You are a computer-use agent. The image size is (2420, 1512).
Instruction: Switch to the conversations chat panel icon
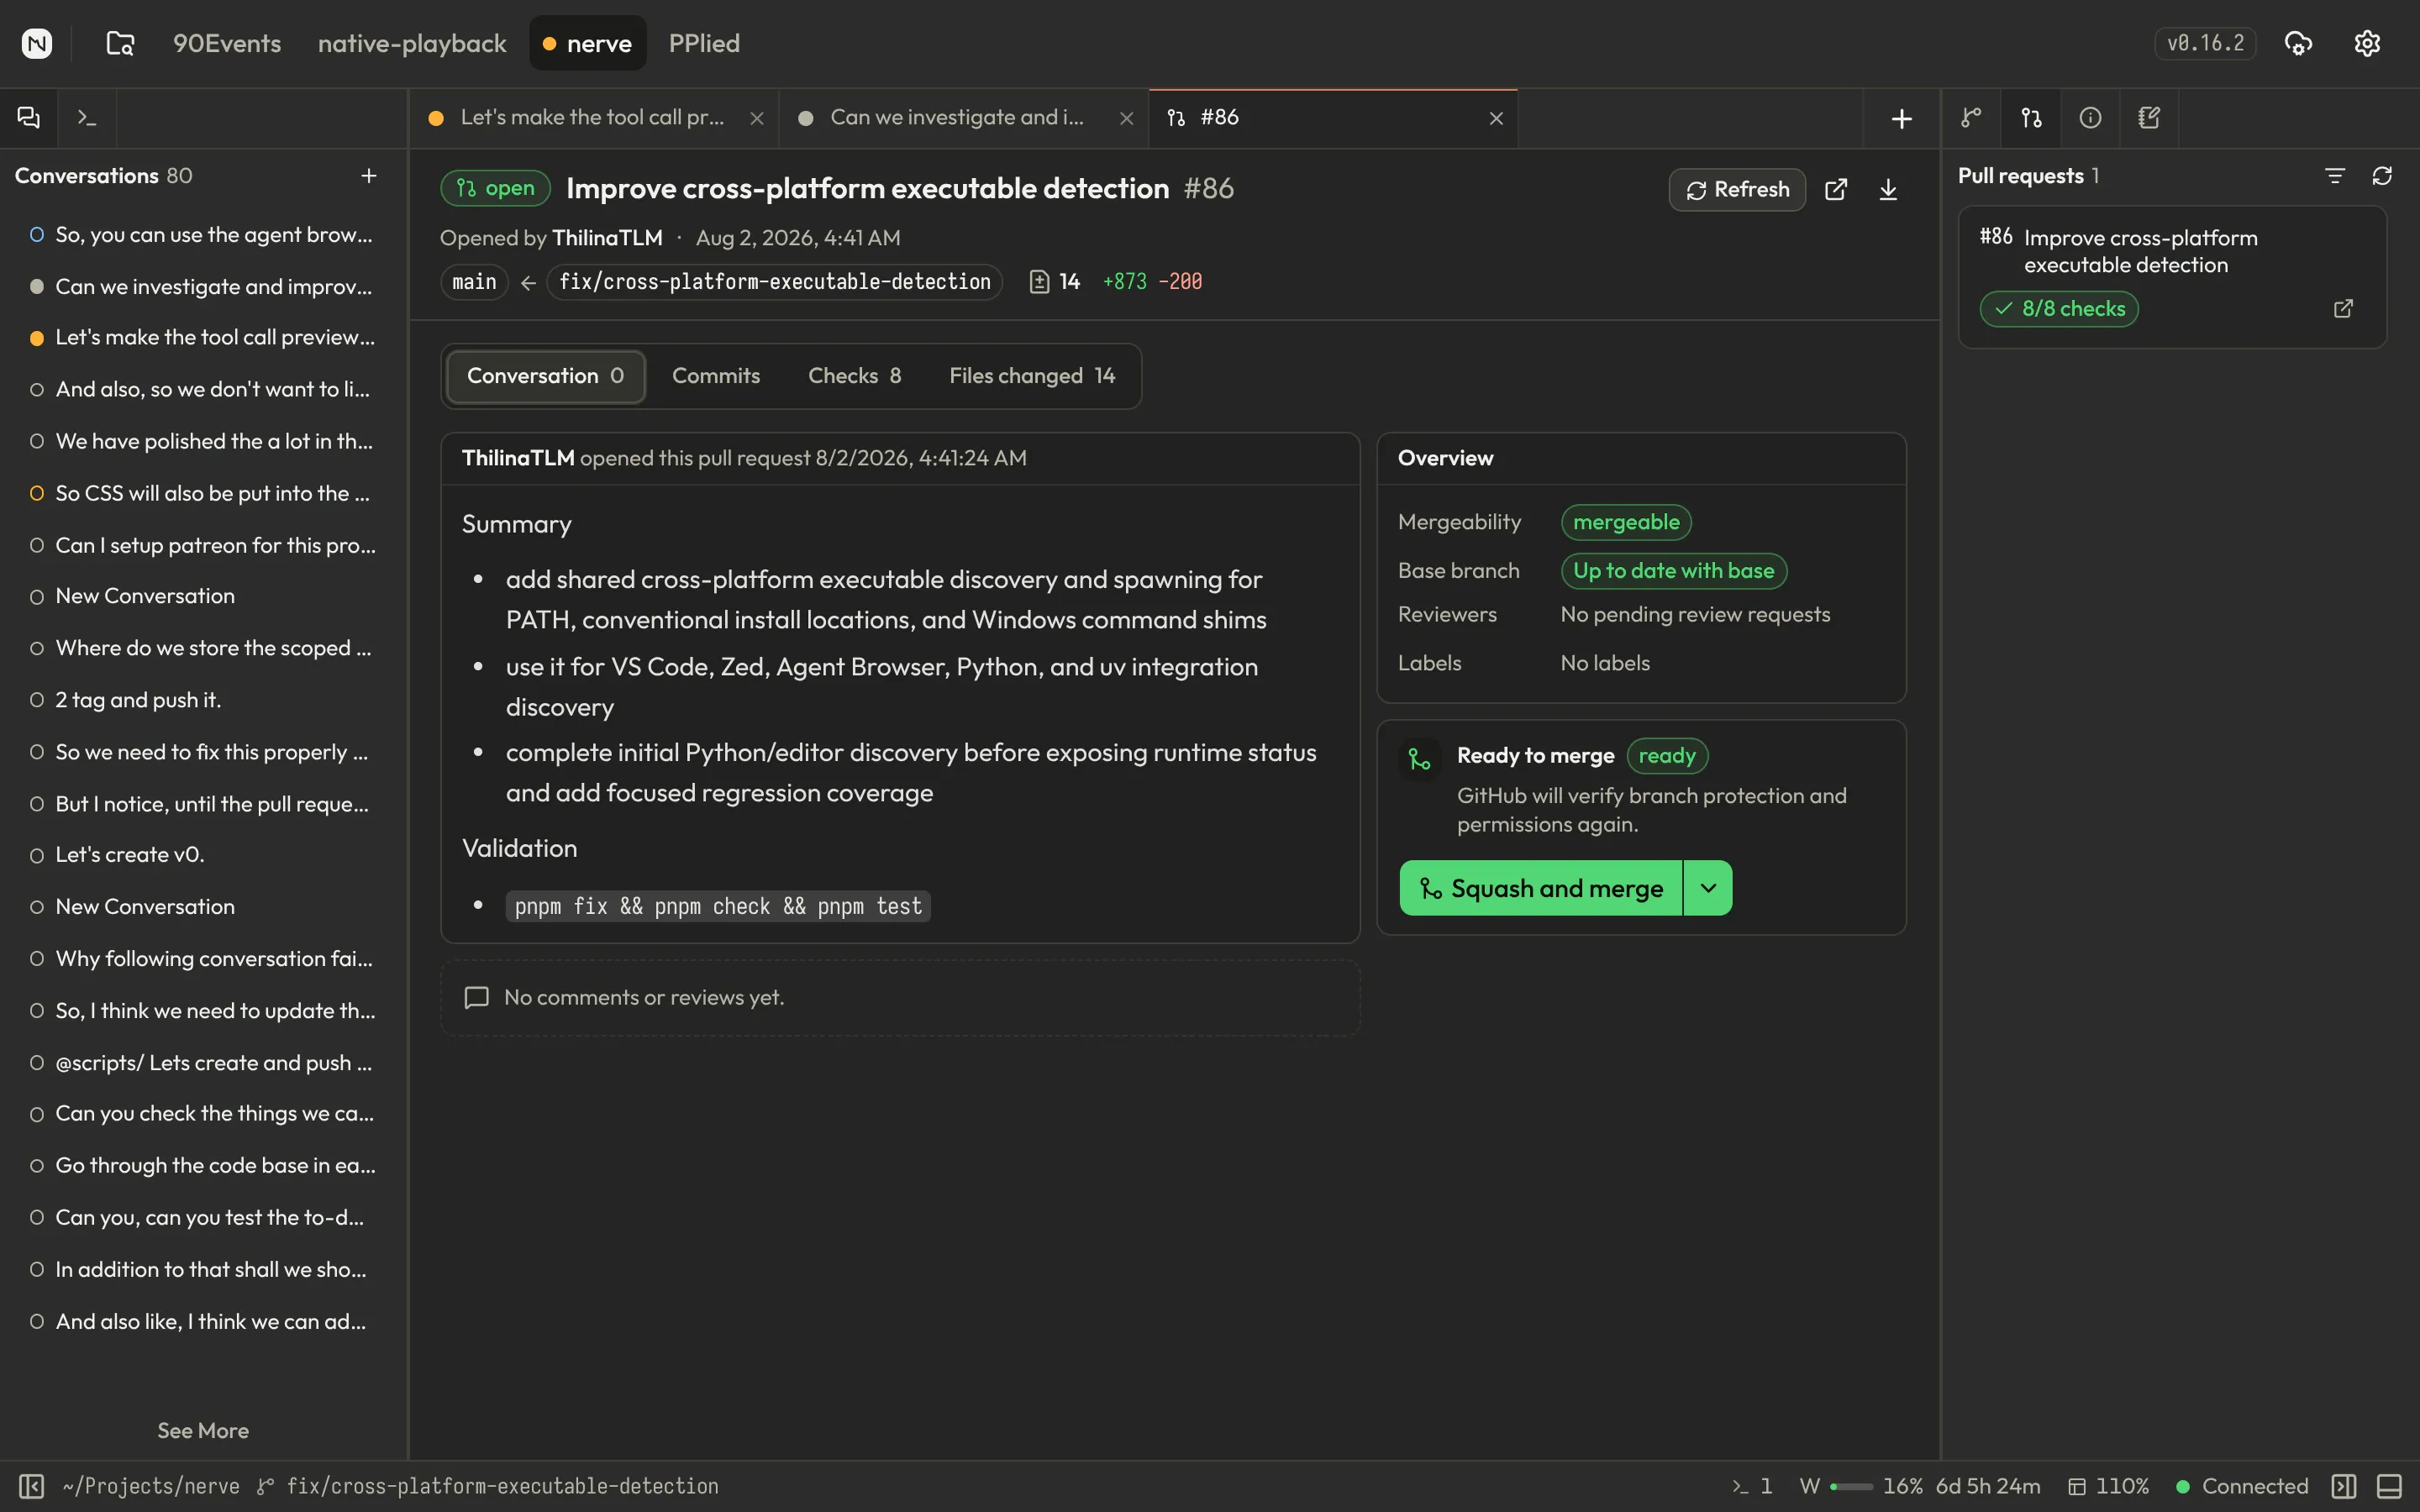29,118
